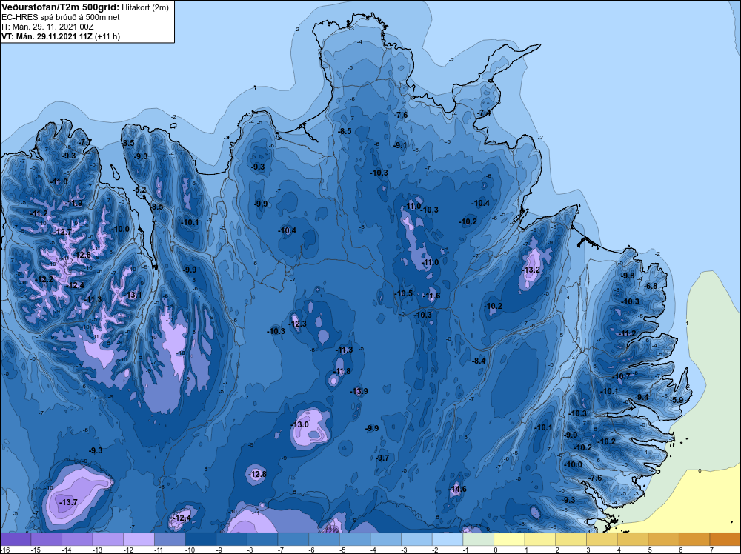Click the -10.5 temperature label
741x554 pixels.
coord(404,293)
